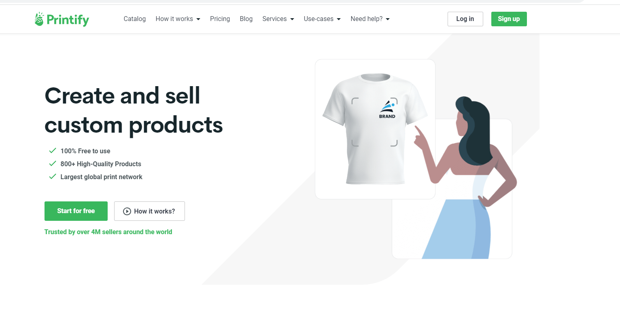Expand the Services dropdown menu
Viewport: 620px width, 330px height.
point(278,19)
